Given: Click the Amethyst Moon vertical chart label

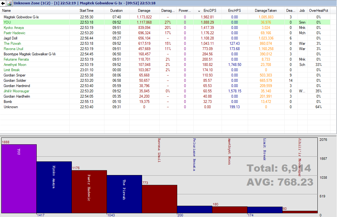Looking at the screenshot, I should click(x=229, y=151).
